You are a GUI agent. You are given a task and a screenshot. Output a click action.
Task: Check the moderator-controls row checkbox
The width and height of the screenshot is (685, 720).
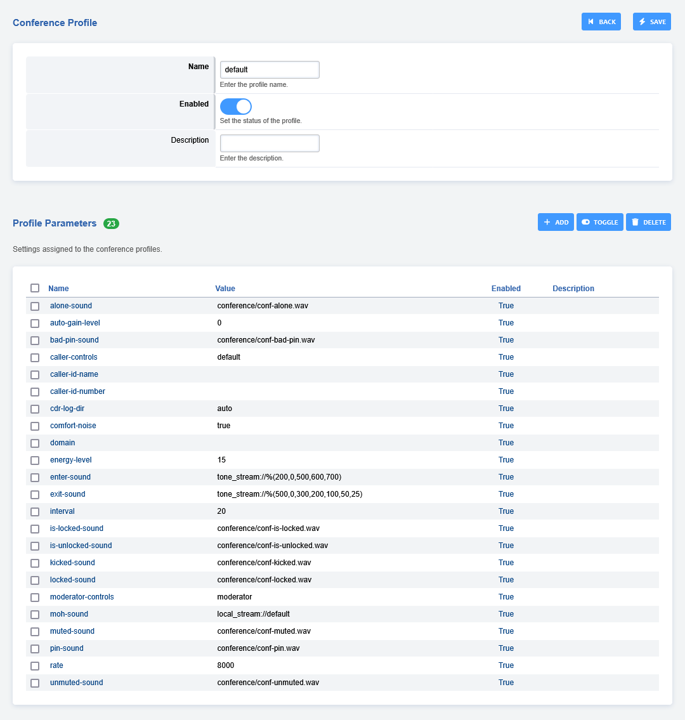point(35,597)
